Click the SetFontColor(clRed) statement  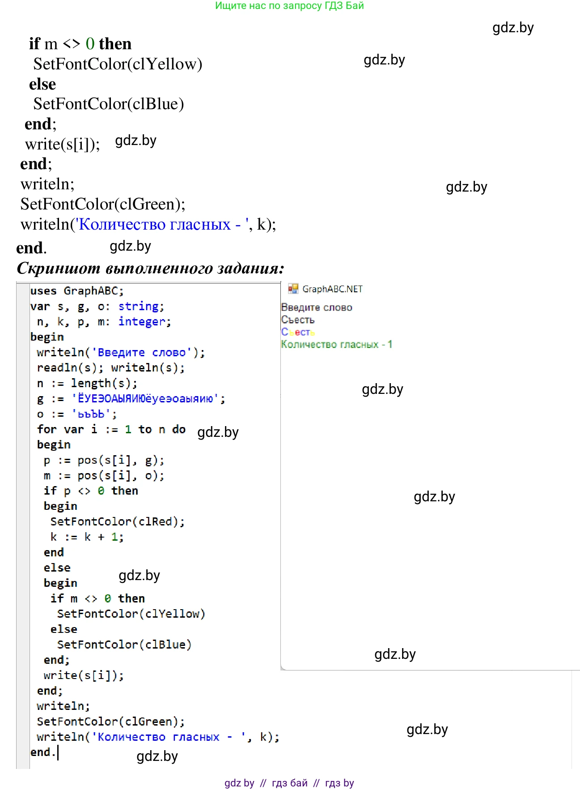pos(117,521)
